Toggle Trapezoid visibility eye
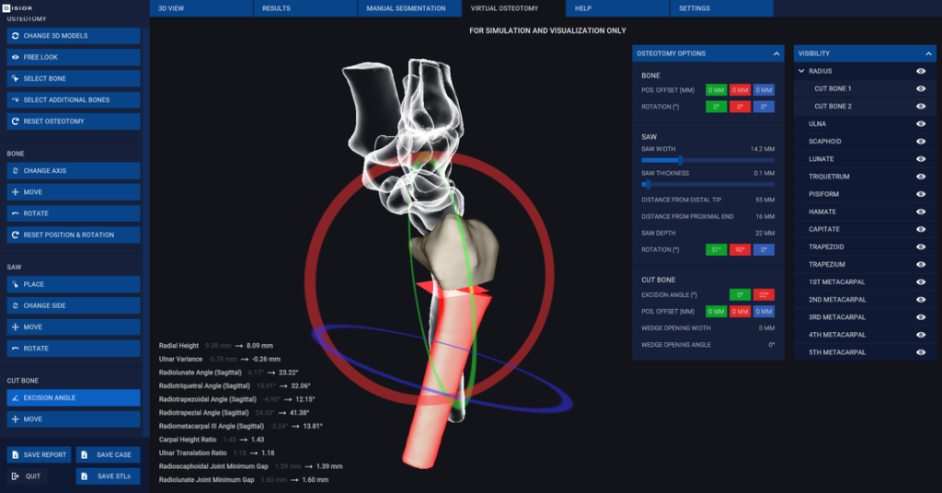 [x=921, y=246]
